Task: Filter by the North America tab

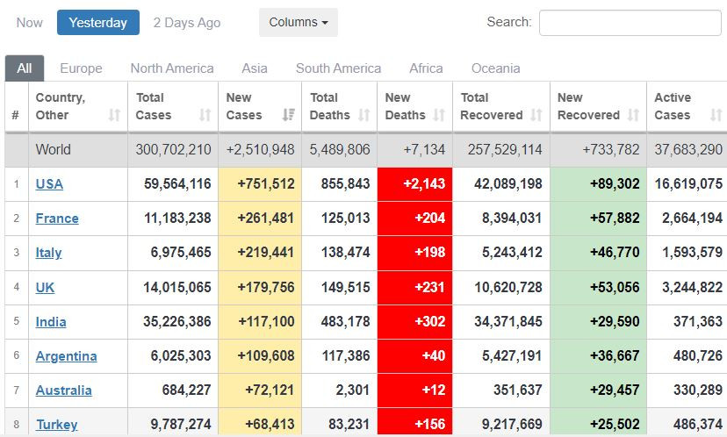Action: [x=172, y=68]
